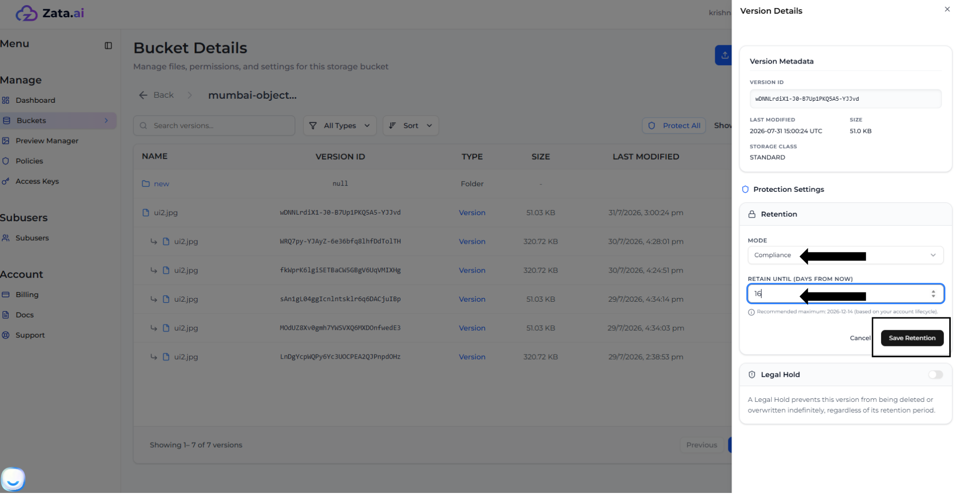Click the retain days stepper arrows
958x496 pixels.
[933, 294]
